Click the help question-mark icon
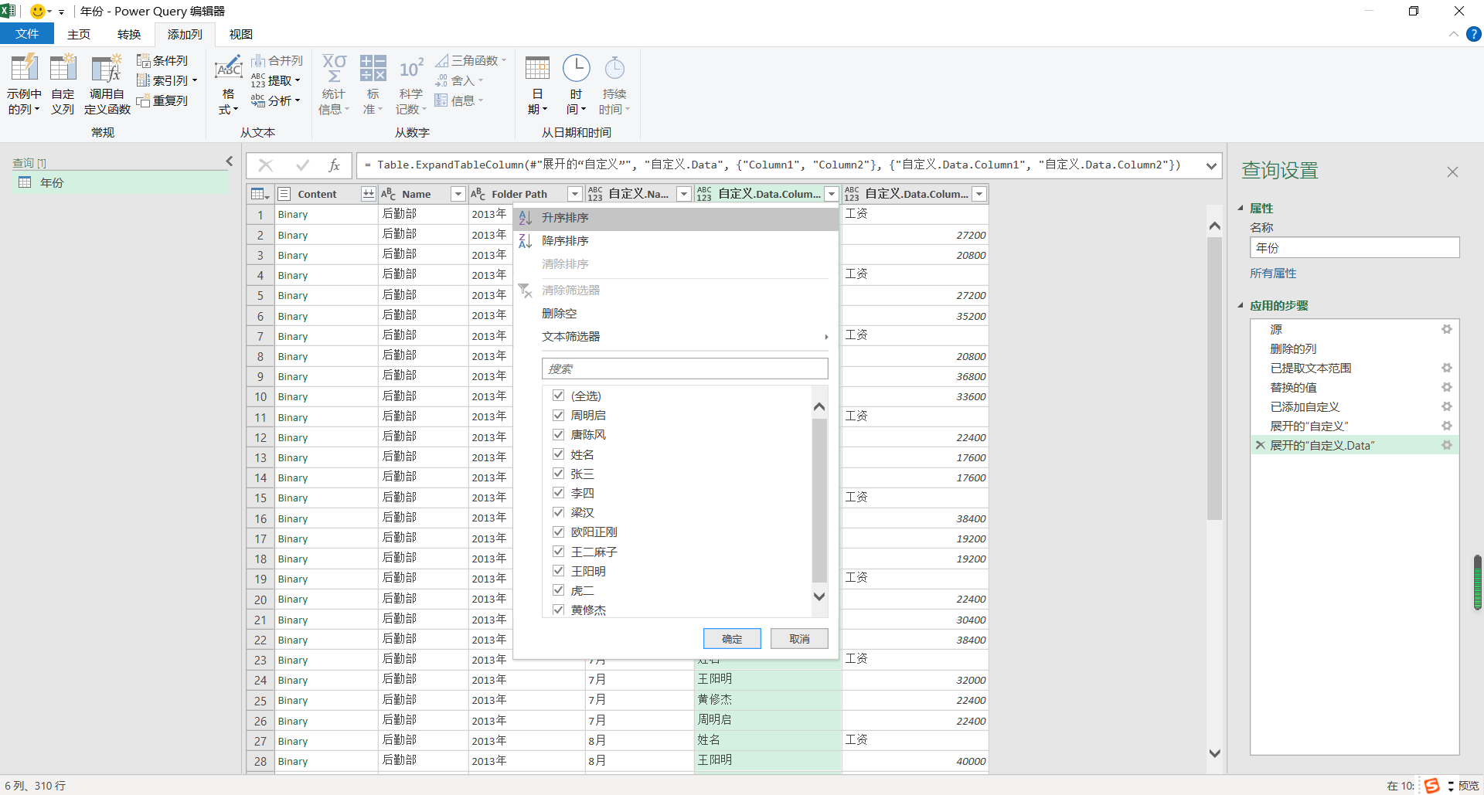This screenshot has height=795, width=1484. pyautogui.click(x=1474, y=34)
